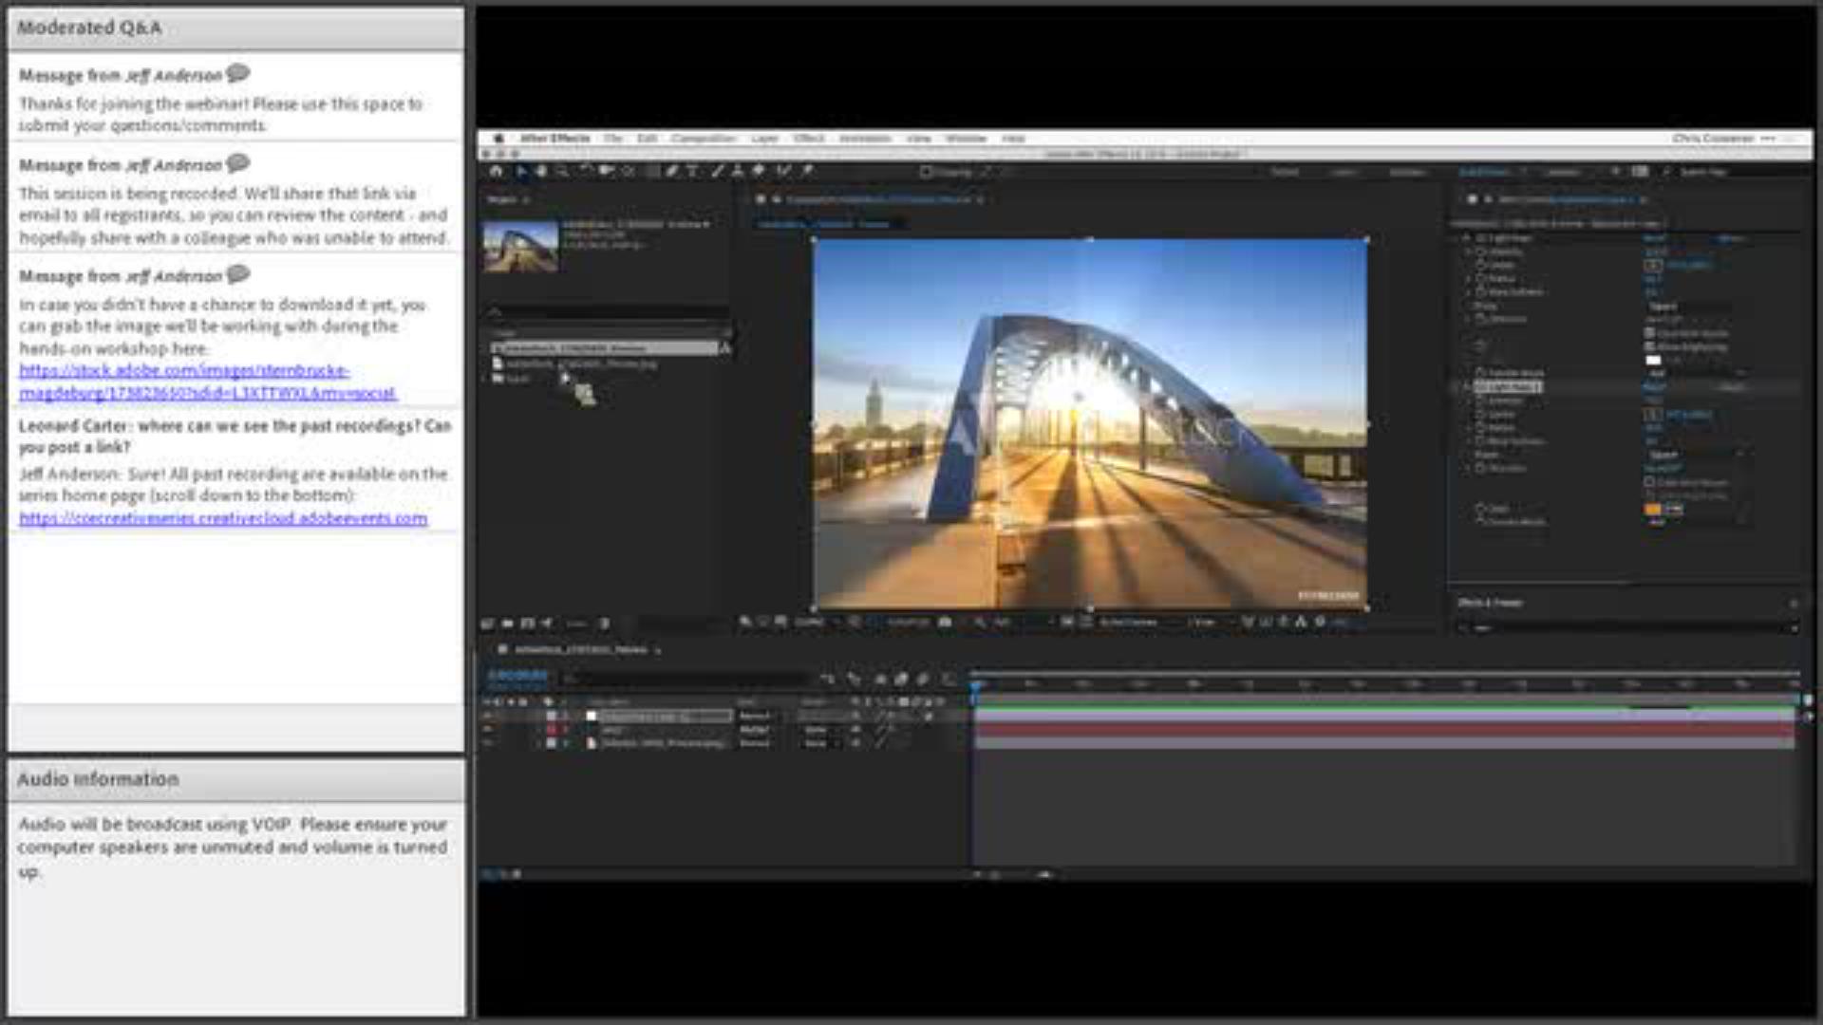Click the Search Help input field
This screenshot has height=1025, width=1823.
pos(1736,172)
